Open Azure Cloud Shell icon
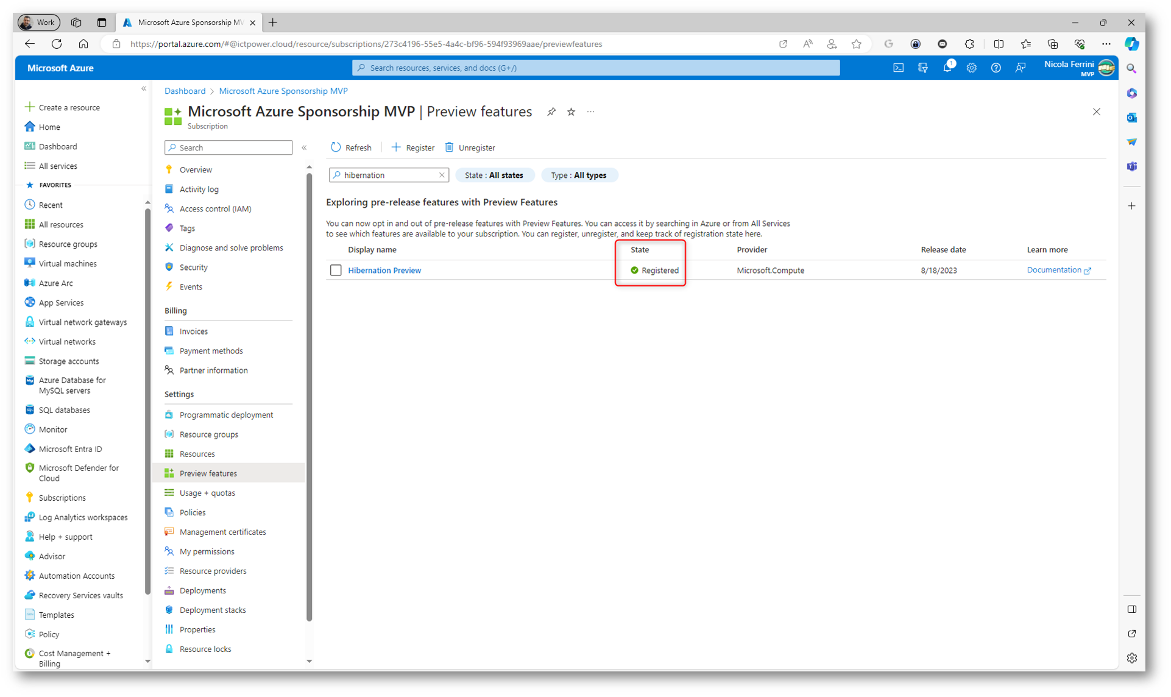The height and width of the screenshot is (697, 1171). click(x=898, y=68)
